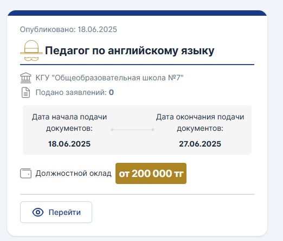Click the start date 18.06.2025
Viewport: 283px width, 241px height.
(x=69, y=144)
